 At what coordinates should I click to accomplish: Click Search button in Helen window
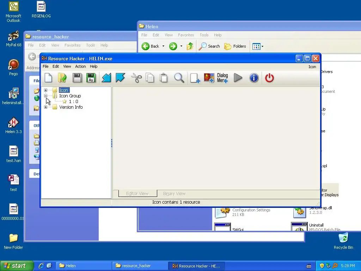(209, 46)
